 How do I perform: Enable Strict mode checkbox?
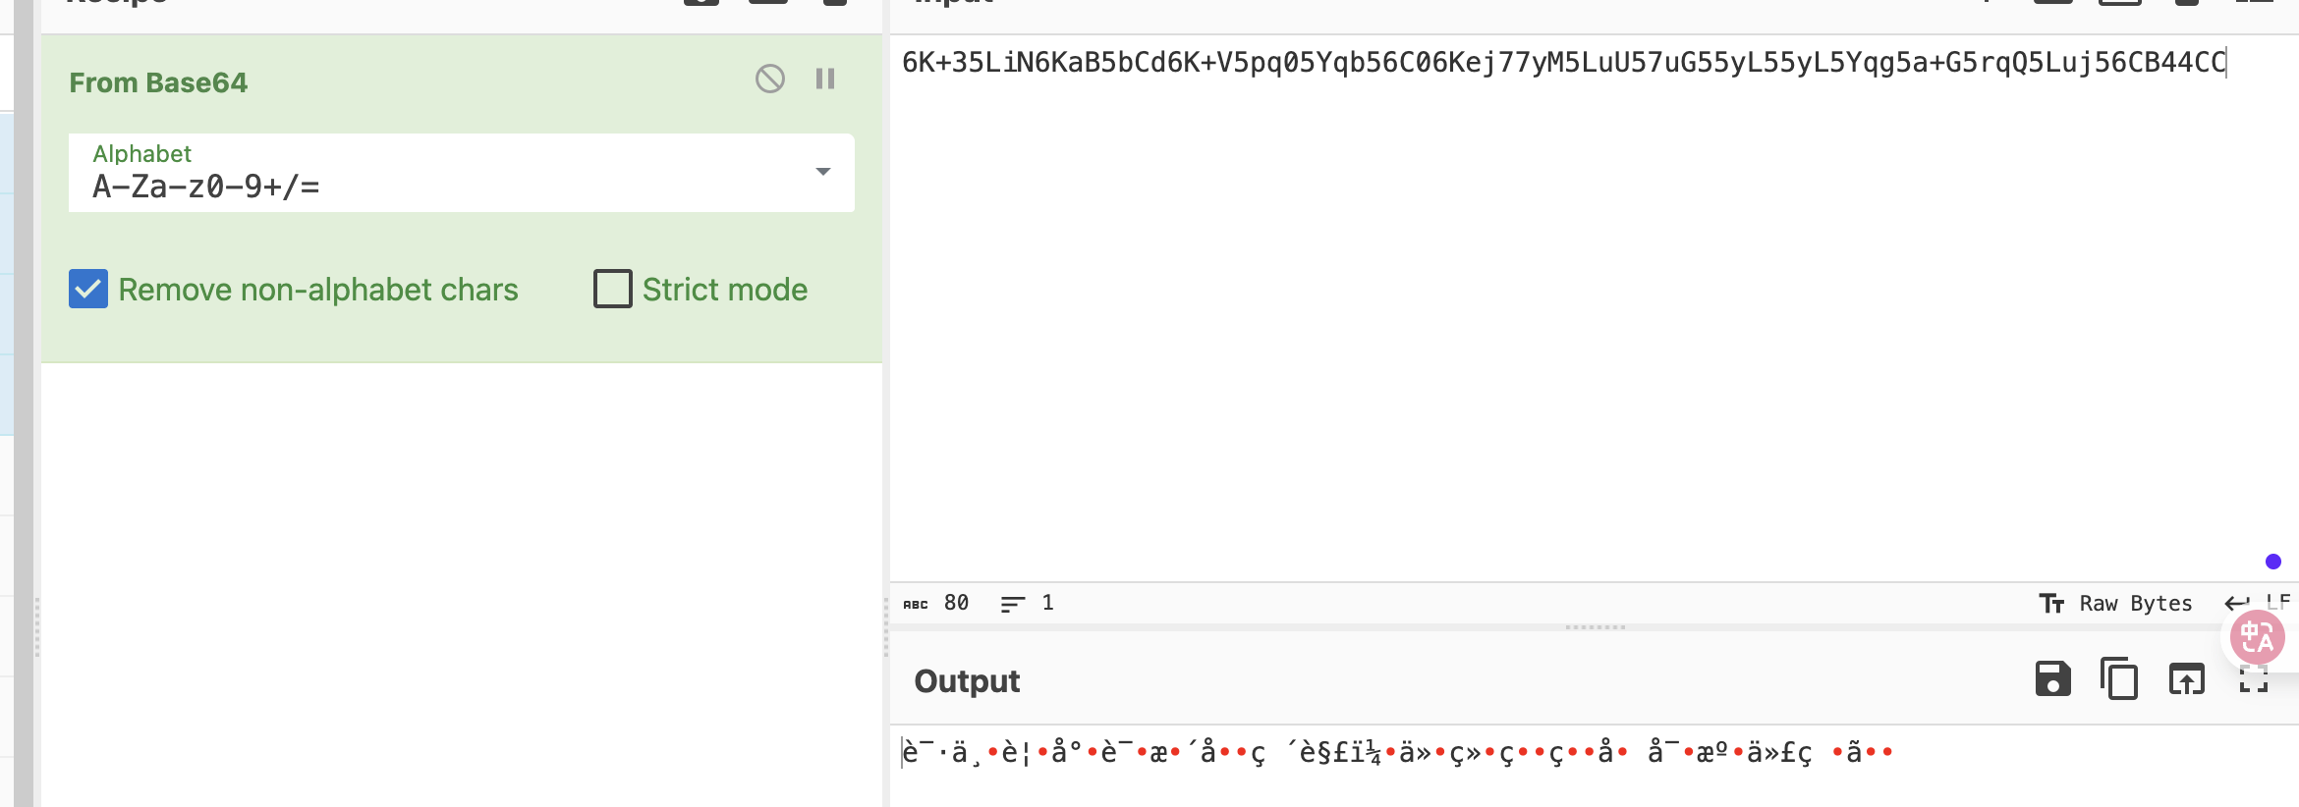pyautogui.click(x=612, y=290)
